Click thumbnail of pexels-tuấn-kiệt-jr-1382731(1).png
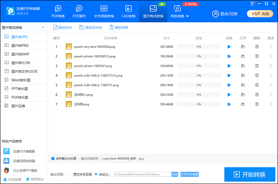Viewport: 278px width, 184px height. pyautogui.click(x=69, y=75)
